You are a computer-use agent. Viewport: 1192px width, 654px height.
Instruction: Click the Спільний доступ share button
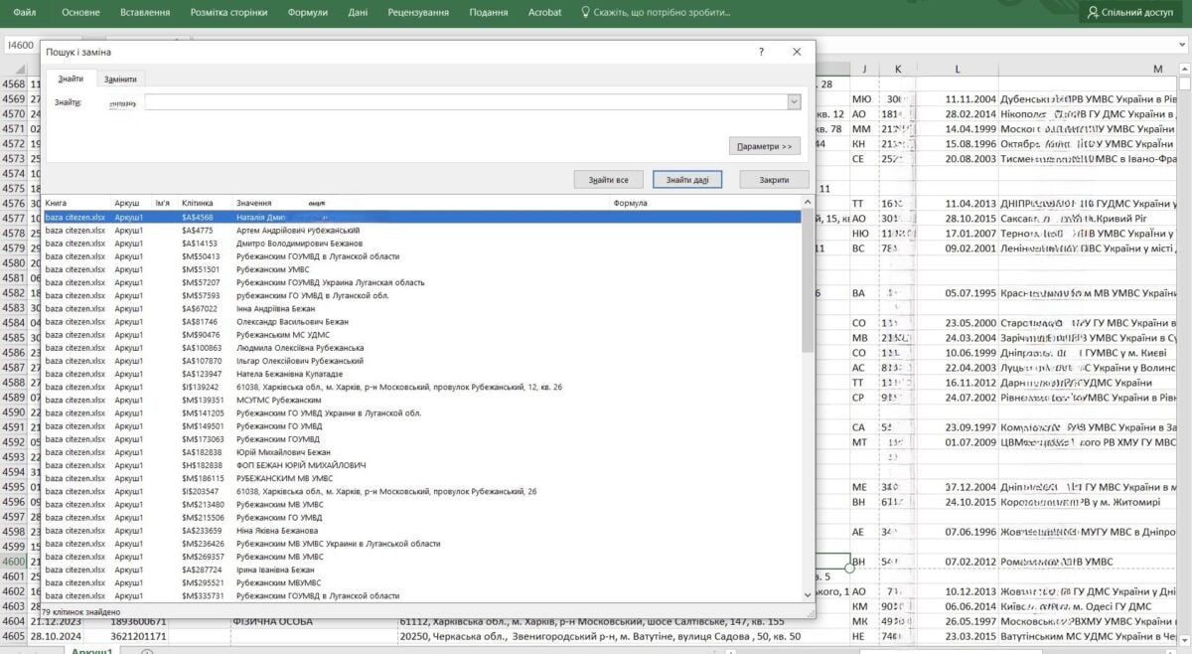[x=1130, y=13]
